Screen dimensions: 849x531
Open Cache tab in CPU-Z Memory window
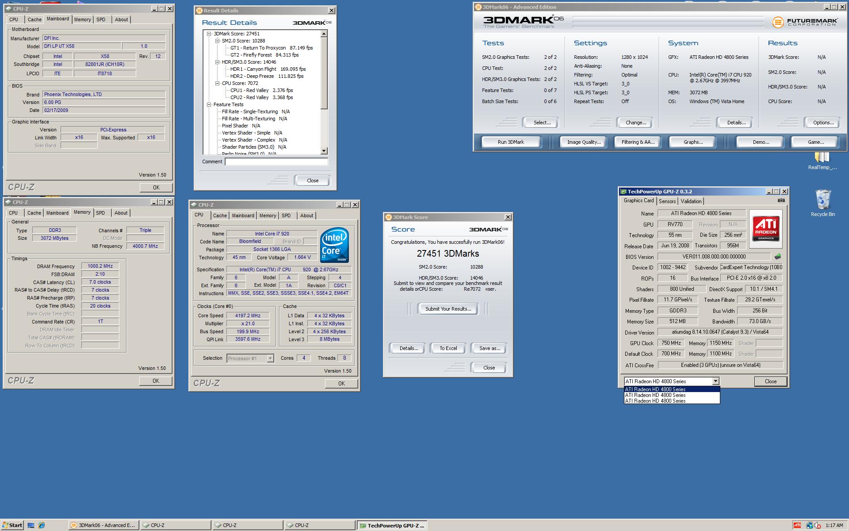(34, 213)
